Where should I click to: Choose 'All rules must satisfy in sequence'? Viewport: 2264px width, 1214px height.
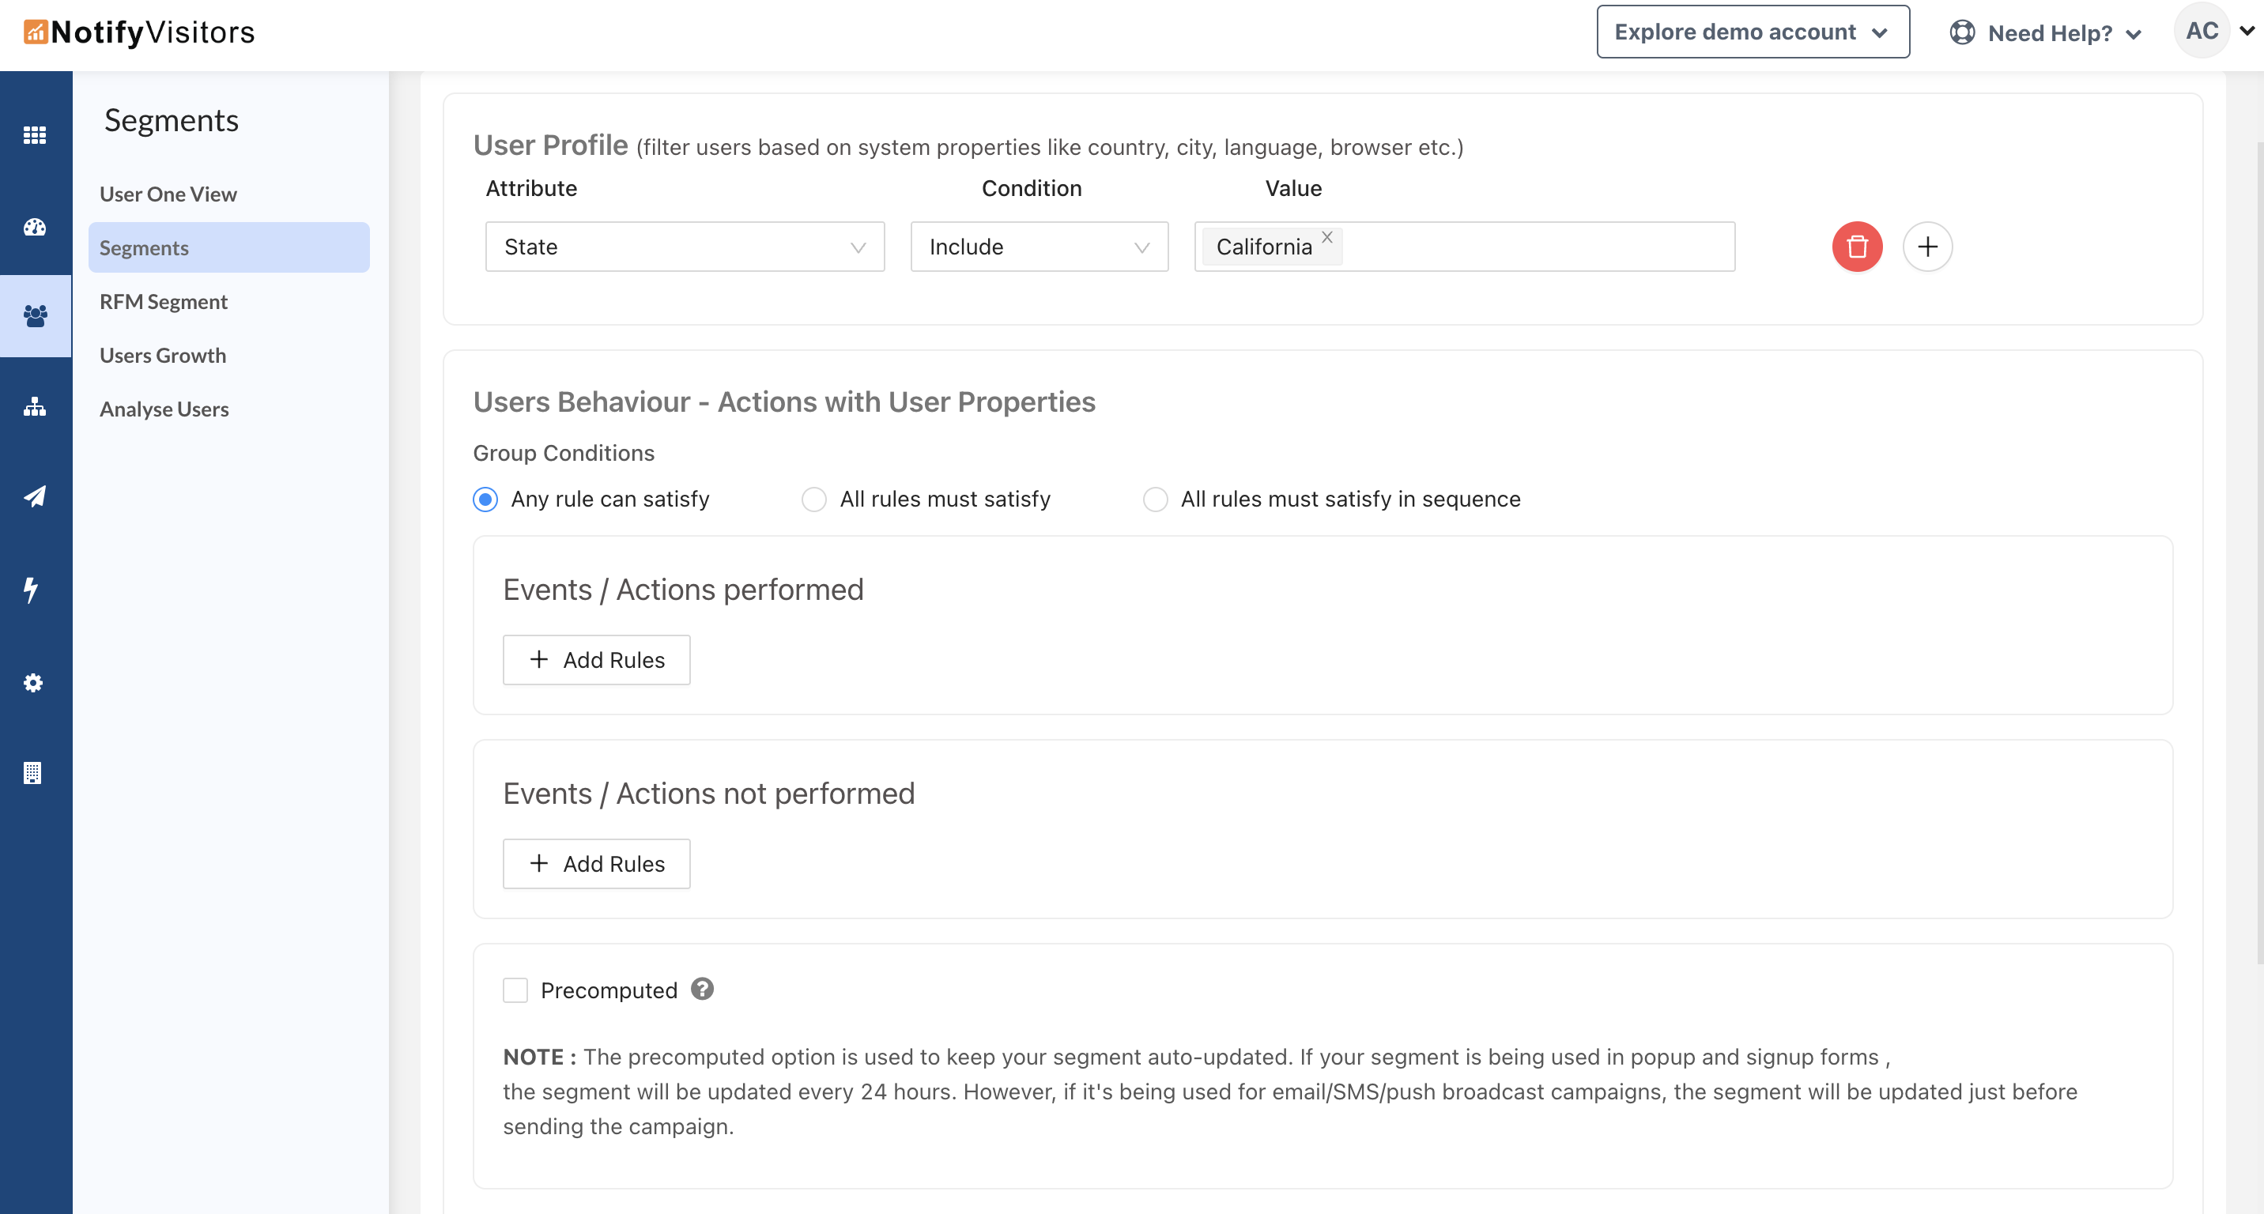(1155, 499)
